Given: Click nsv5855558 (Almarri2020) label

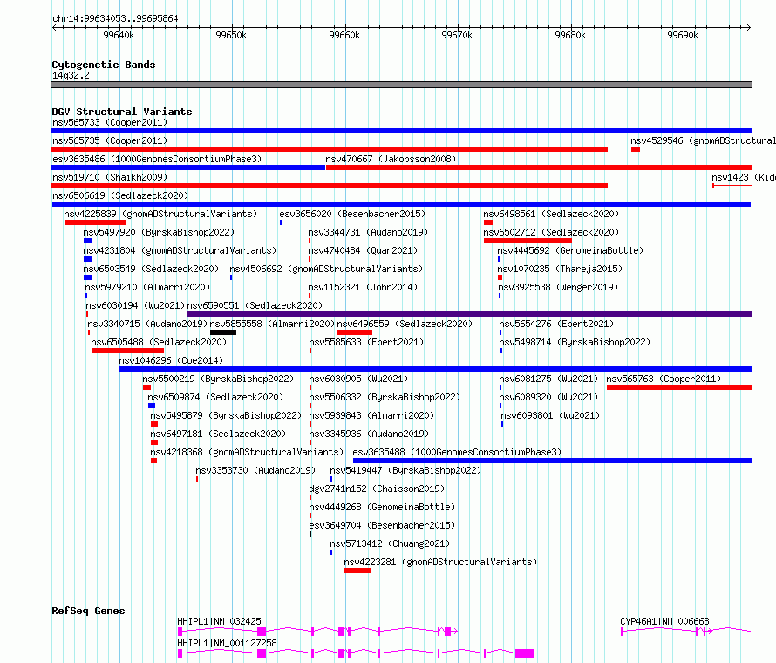Looking at the screenshot, I should [x=272, y=324].
